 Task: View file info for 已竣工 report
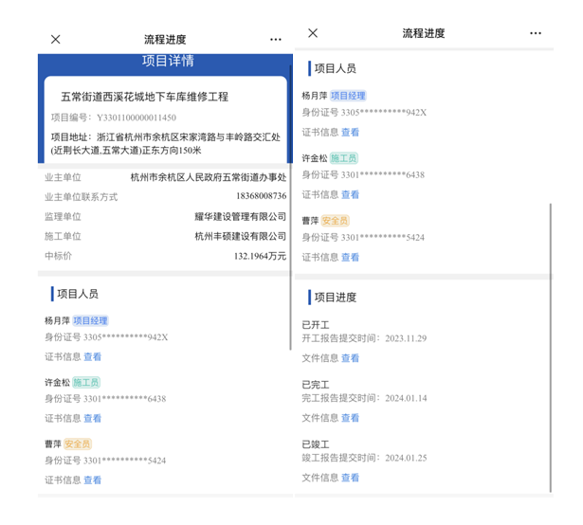click(x=350, y=478)
